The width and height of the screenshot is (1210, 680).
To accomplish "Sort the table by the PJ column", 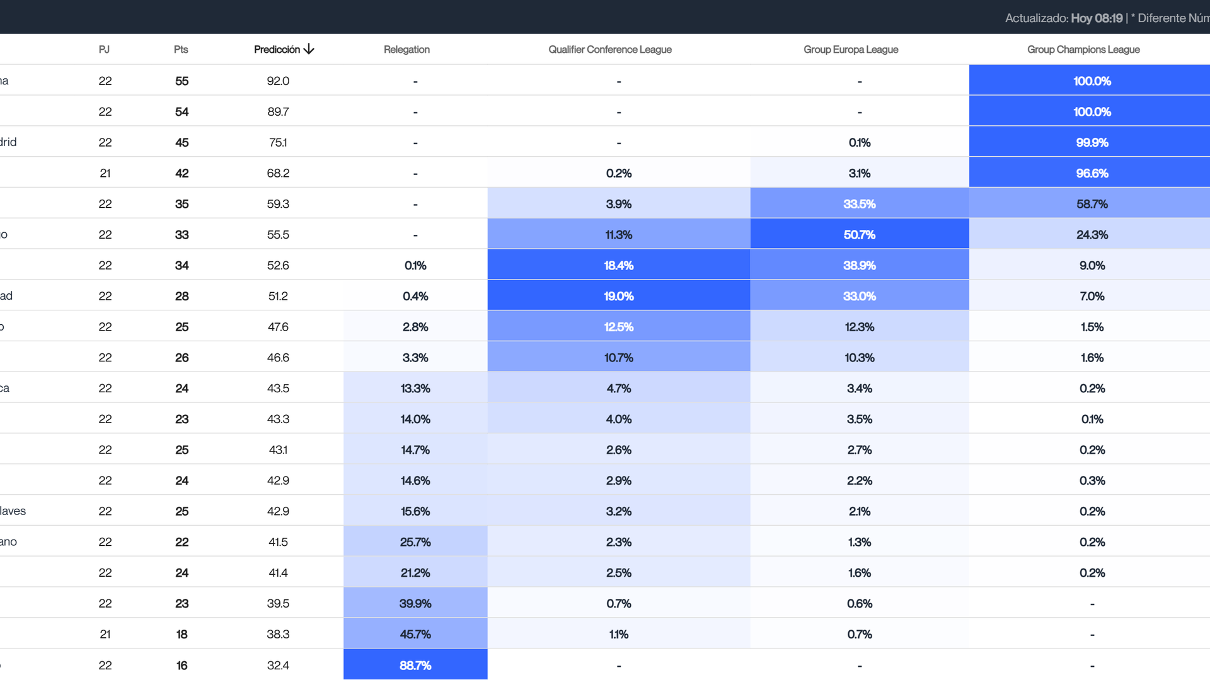I will [104, 49].
